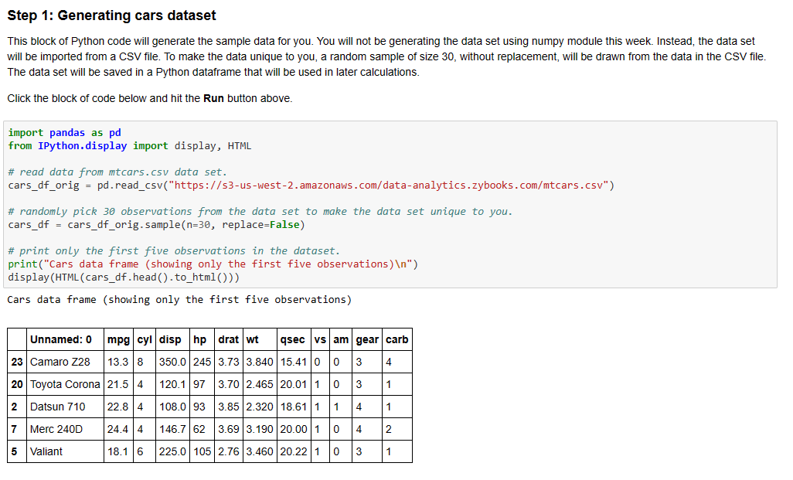Click the hp column header
This screenshot has height=480, width=793.
coord(202,339)
